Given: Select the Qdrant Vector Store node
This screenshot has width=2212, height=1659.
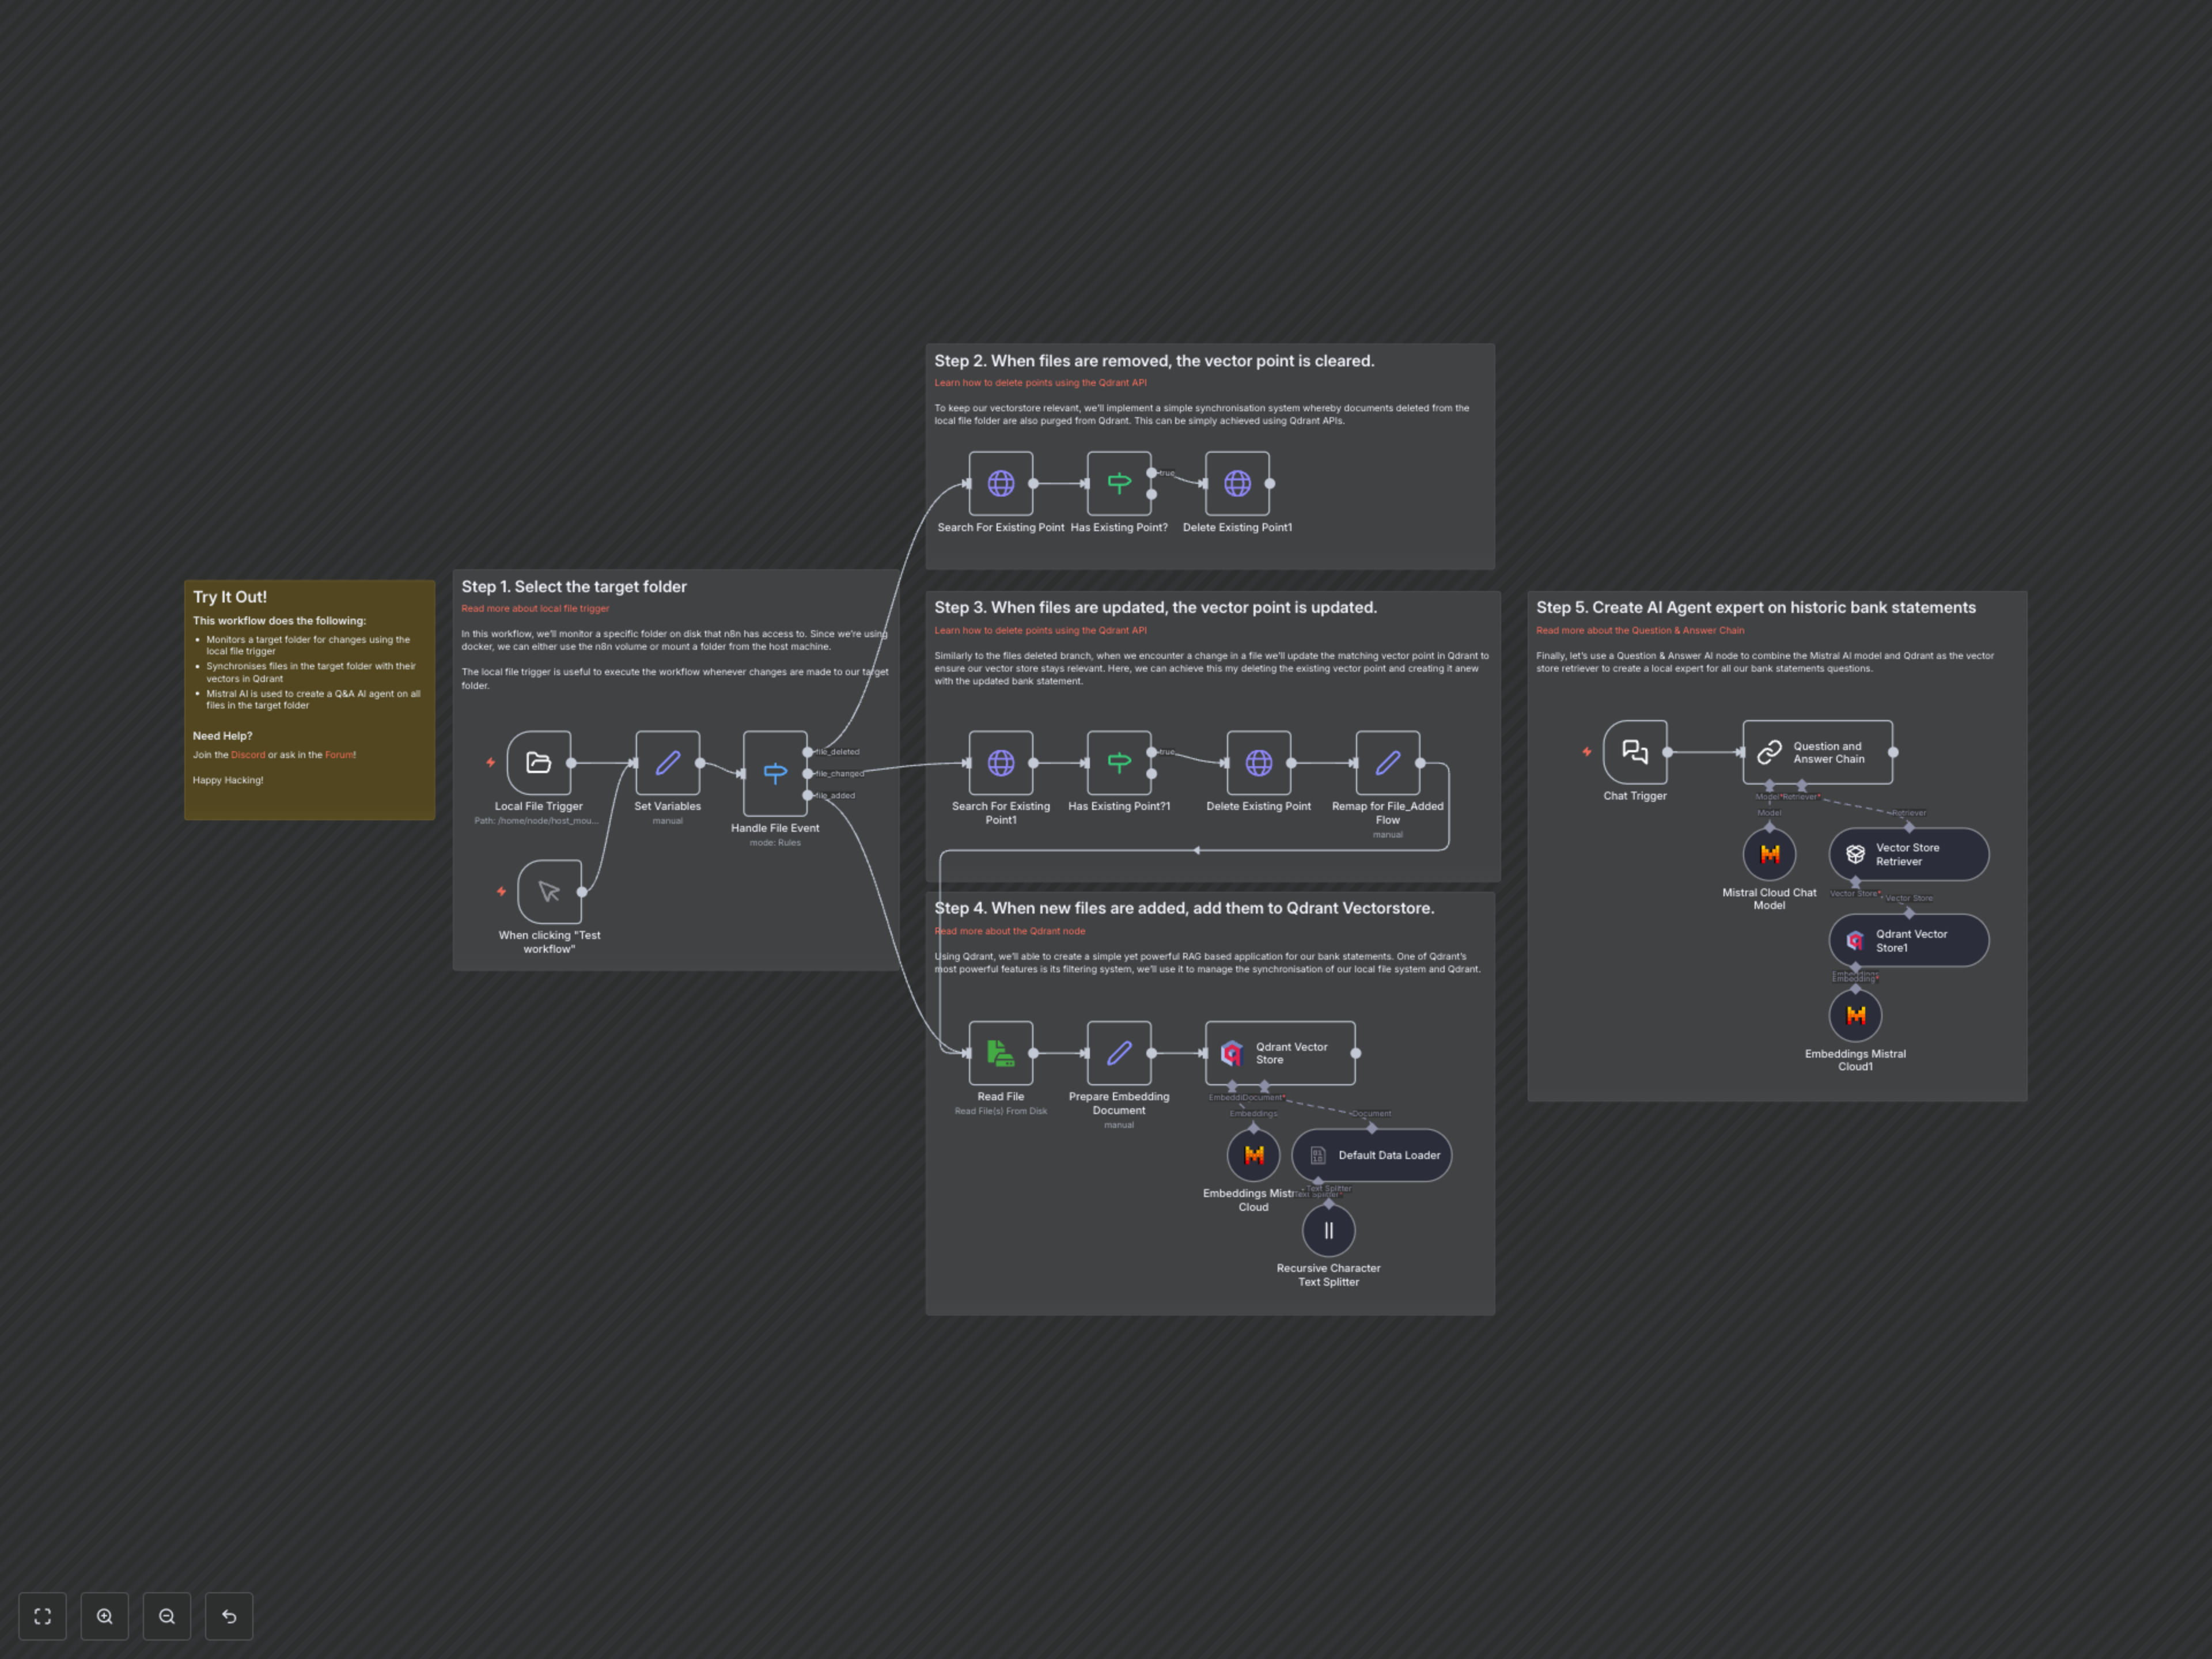Looking at the screenshot, I should tap(1280, 1053).
